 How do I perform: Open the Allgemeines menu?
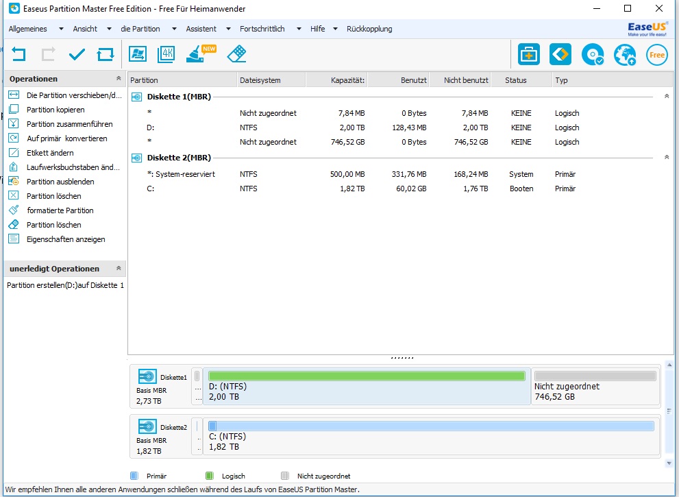pos(27,29)
